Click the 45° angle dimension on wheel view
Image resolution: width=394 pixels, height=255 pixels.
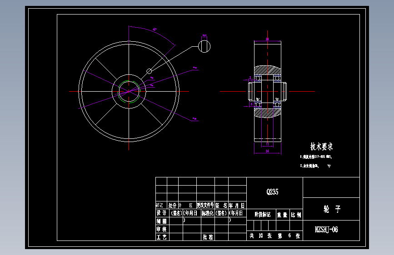click(x=155, y=29)
